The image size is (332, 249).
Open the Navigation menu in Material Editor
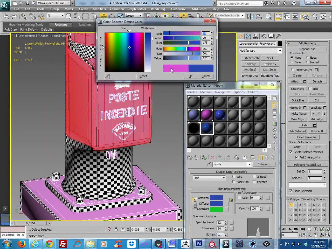(223, 92)
